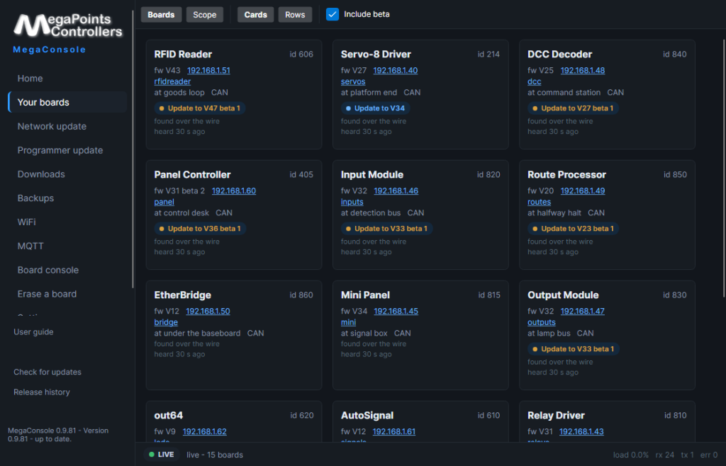Open Panel Controller IP 192.168.1.60
The width and height of the screenshot is (726, 466).
(x=234, y=191)
